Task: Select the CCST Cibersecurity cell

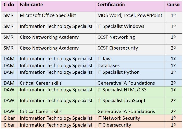Action: point(130,50)
